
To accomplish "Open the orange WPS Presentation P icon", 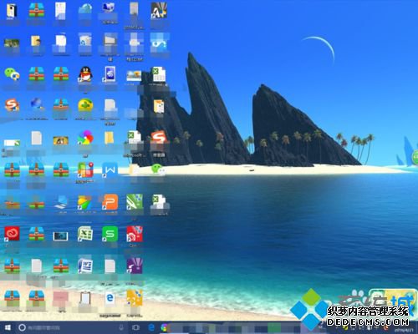I will (x=110, y=202).
